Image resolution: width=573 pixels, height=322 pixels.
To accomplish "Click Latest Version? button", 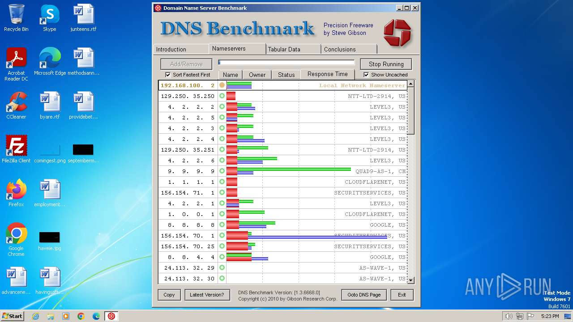I will (207, 295).
